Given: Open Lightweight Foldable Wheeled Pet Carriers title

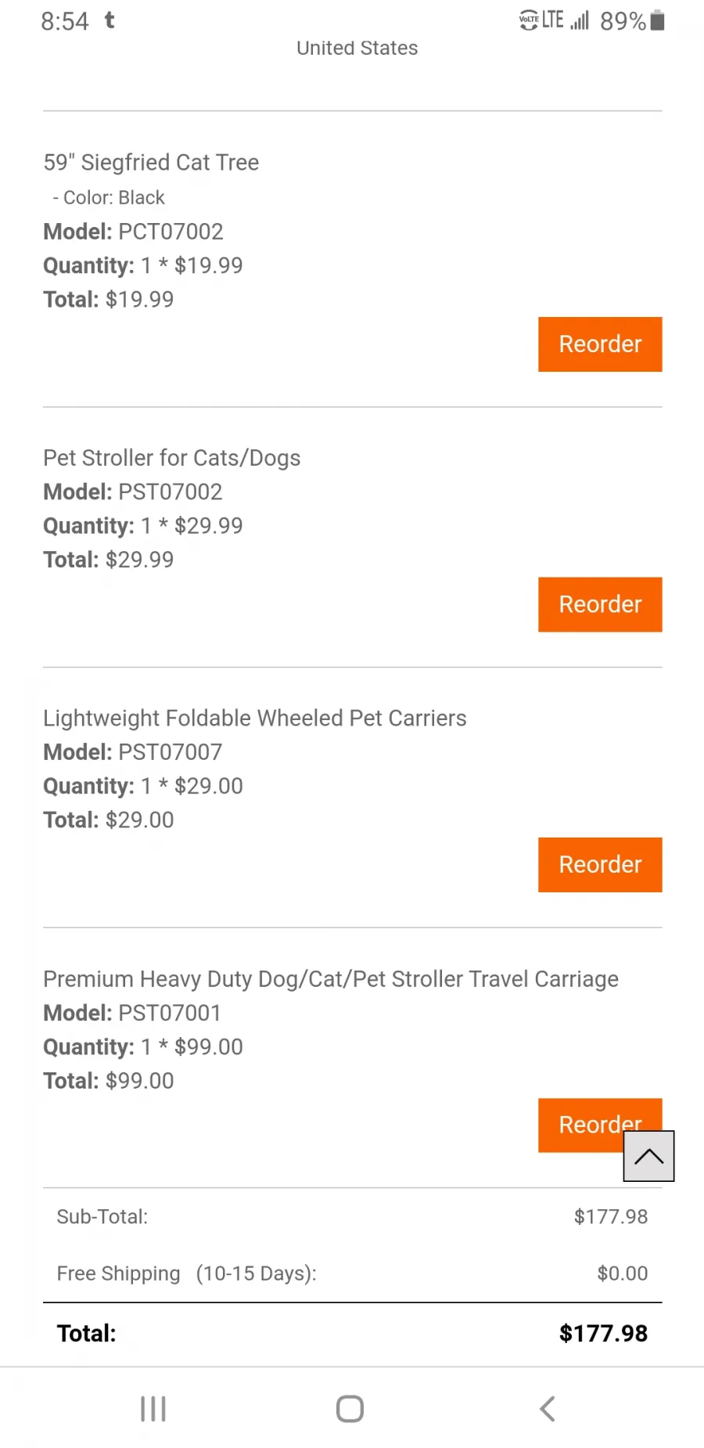Looking at the screenshot, I should (x=255, y=719).
